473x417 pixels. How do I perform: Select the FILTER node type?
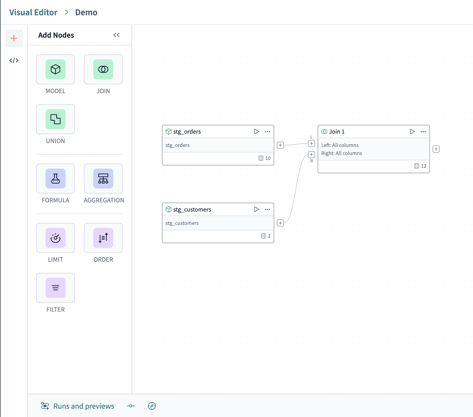55,288
